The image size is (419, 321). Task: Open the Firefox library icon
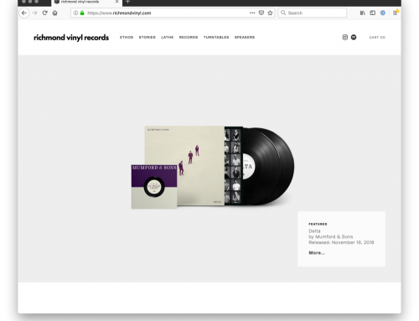[x=363, y=13]
